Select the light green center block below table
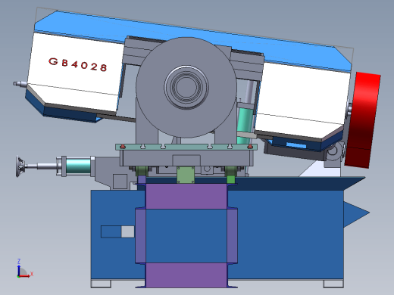 (x=186, y=175)
